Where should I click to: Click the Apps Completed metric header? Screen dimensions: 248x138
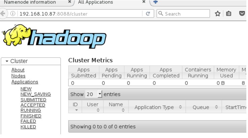166,72
